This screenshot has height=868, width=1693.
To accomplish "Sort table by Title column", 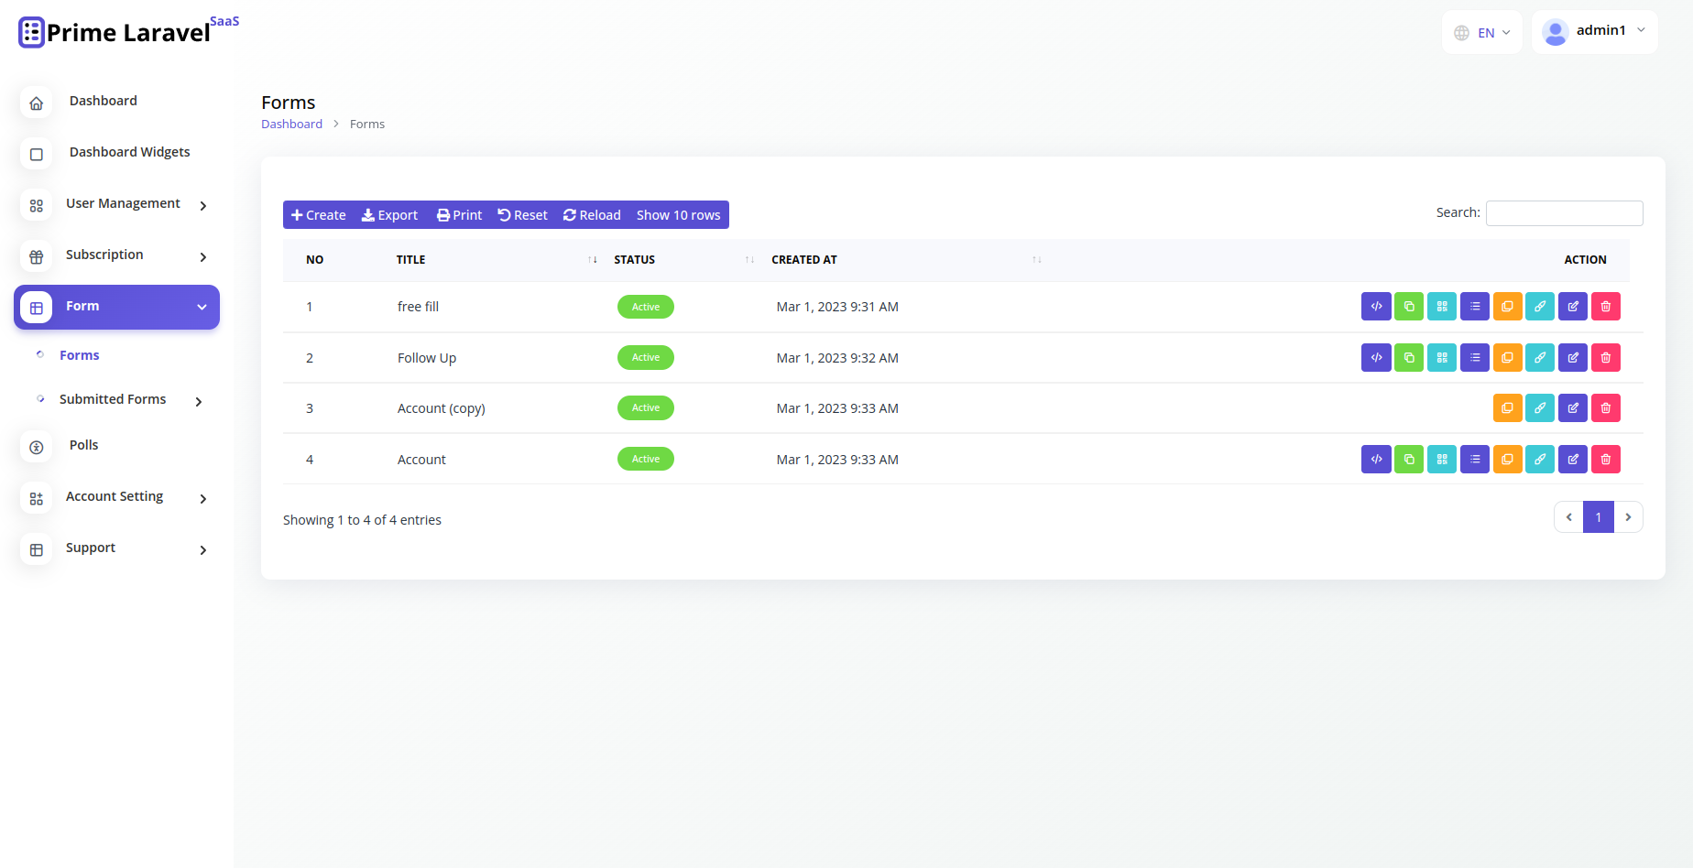I will click(x=593, y=260).
